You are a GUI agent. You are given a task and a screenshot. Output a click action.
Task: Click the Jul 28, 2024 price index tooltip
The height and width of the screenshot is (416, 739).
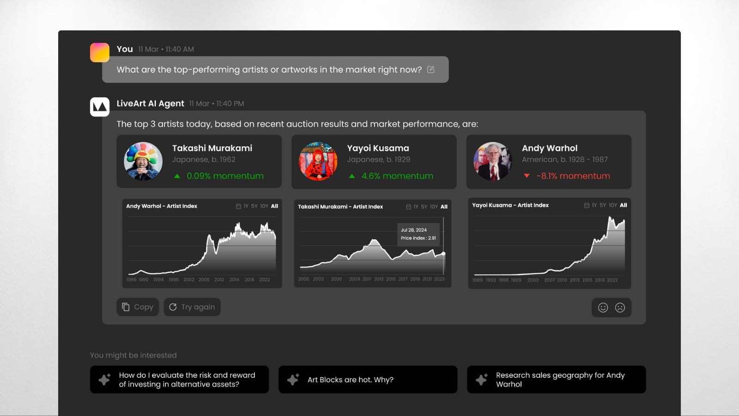pyautogui.click(x=418, y=234)
